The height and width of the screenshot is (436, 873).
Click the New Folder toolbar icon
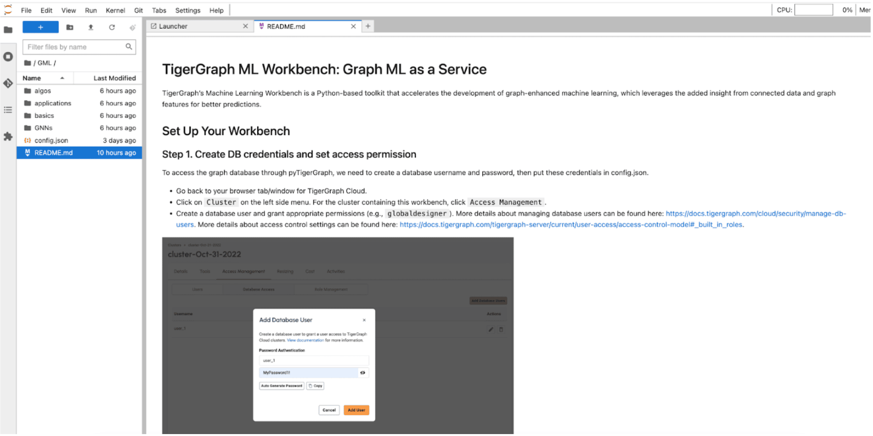tap(70, 27)
